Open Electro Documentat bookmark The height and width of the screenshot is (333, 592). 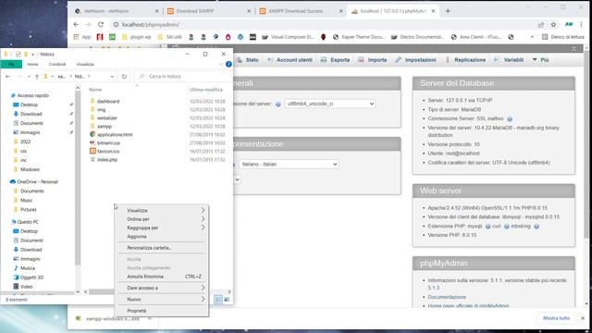click(417, 37)
